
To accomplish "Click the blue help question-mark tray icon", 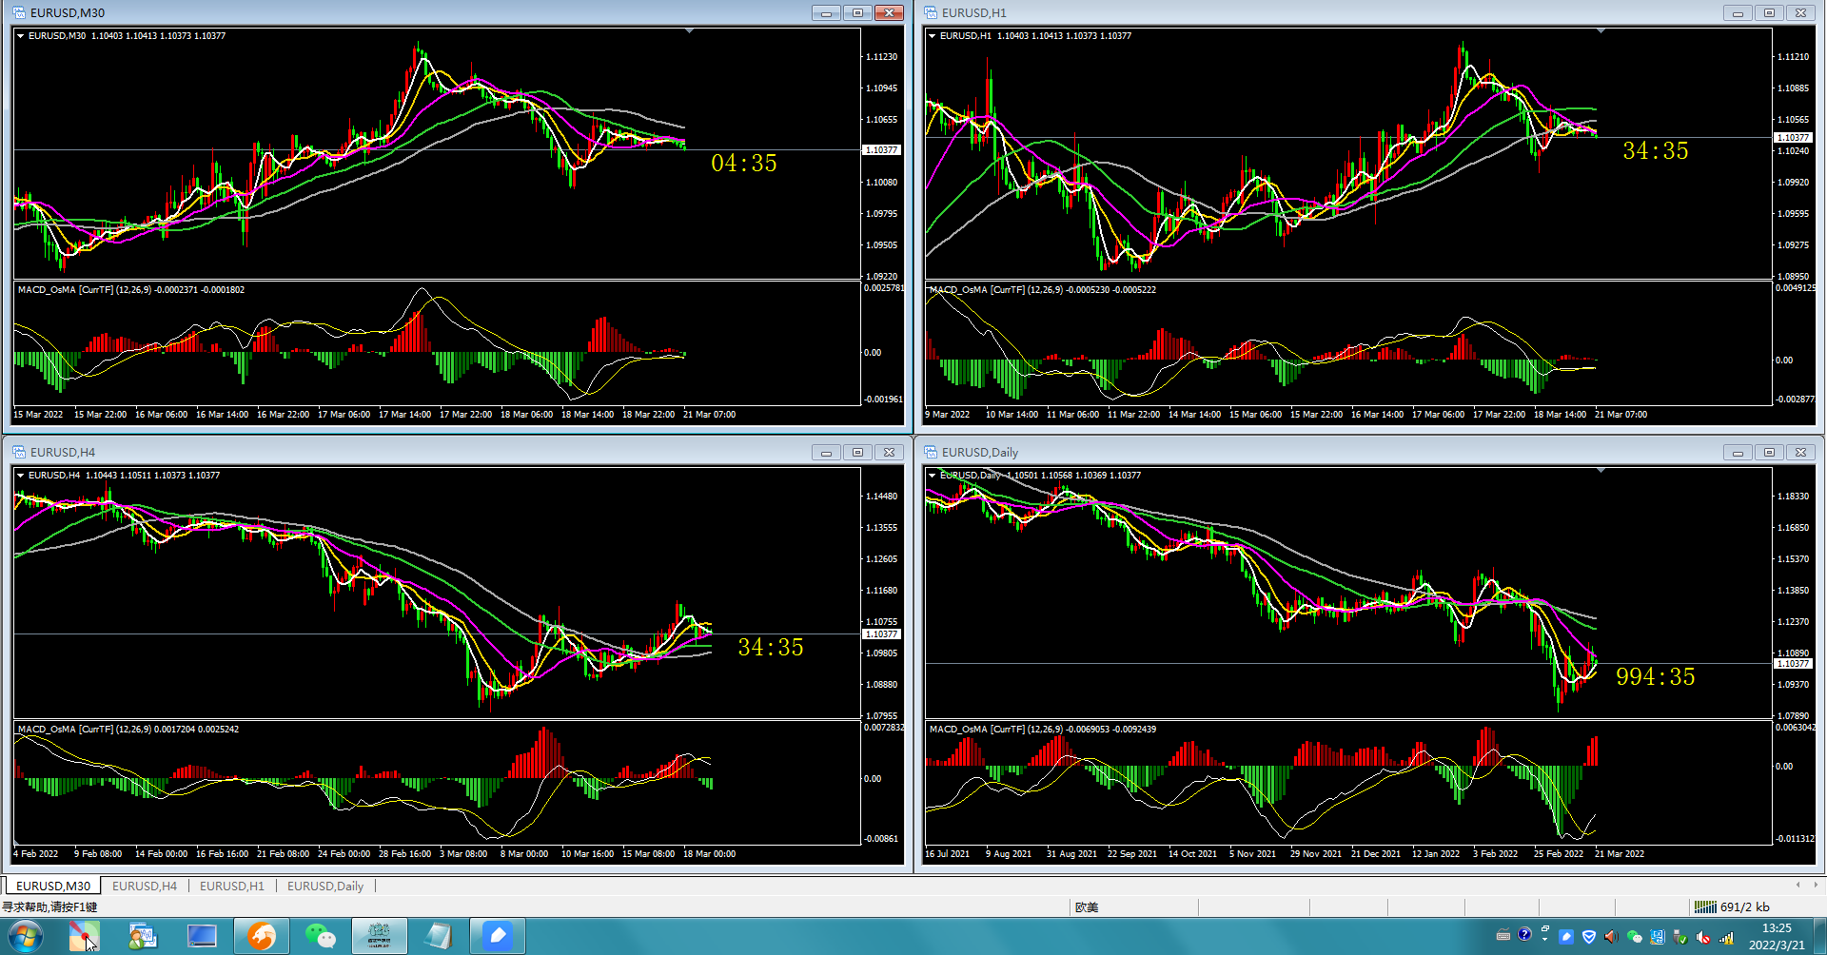I will pyautogui.click(x=1524, y=935).
